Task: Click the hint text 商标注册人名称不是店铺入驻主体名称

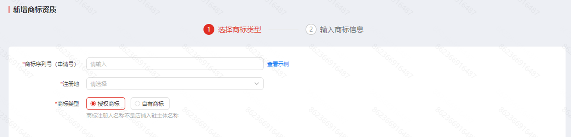Action: click(132, 116)
